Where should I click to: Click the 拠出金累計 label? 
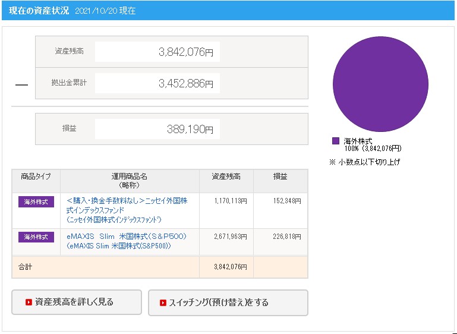(69, 83)
